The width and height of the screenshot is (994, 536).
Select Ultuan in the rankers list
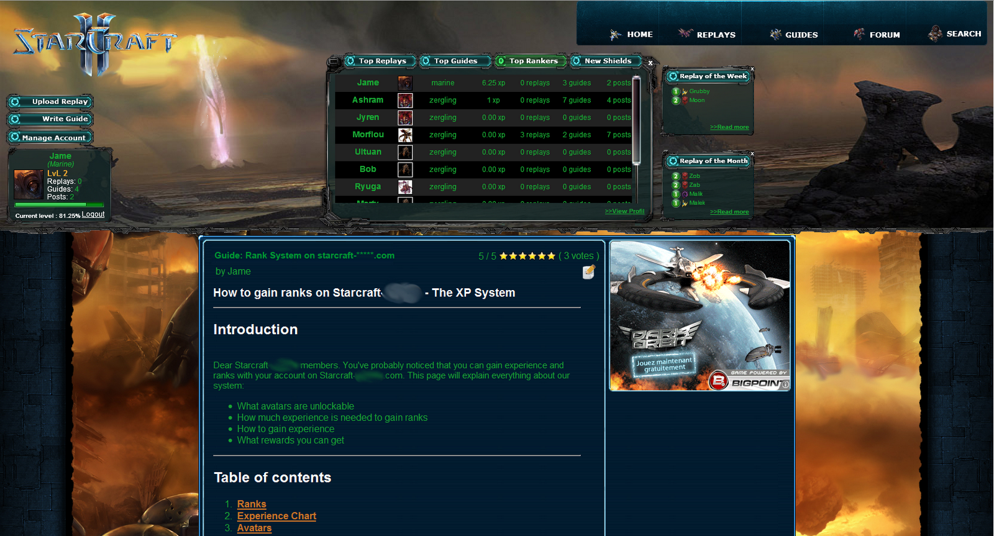(x=368, y=152)
